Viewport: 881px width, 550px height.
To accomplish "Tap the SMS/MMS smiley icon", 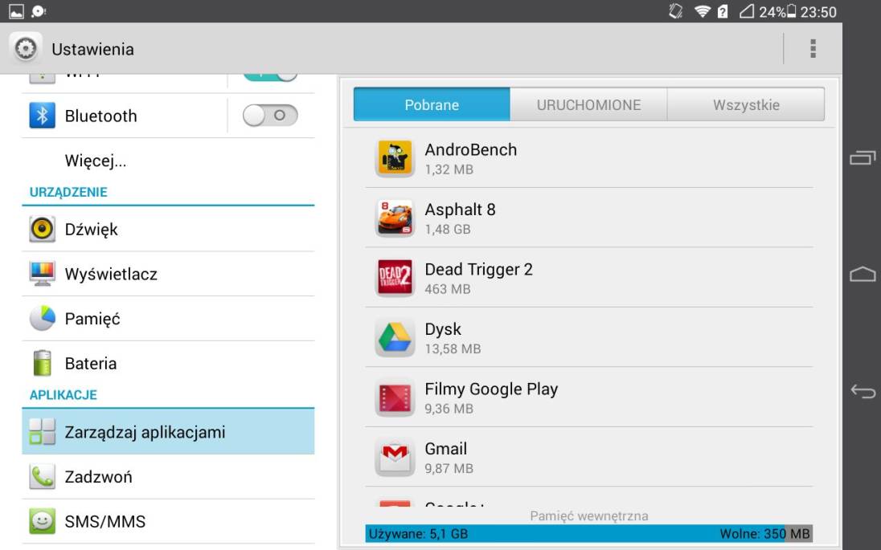I will 42,521.
